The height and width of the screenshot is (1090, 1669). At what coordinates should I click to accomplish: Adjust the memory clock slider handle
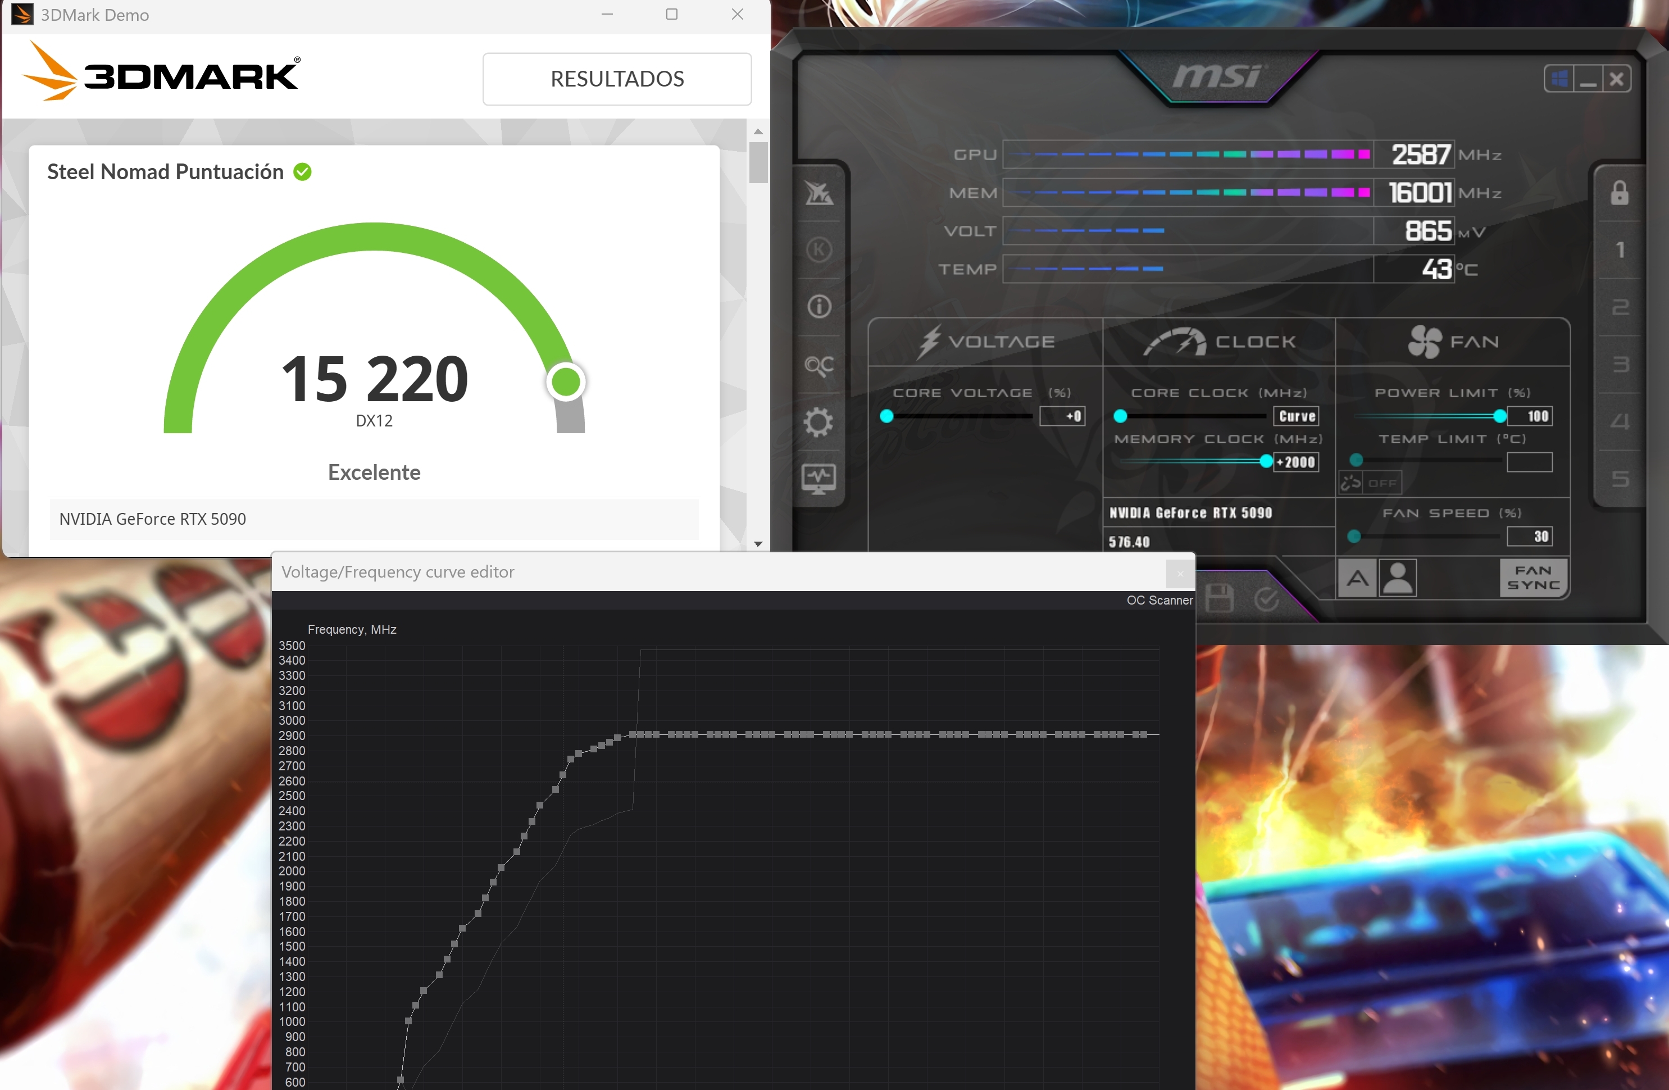coord(1265,461)
